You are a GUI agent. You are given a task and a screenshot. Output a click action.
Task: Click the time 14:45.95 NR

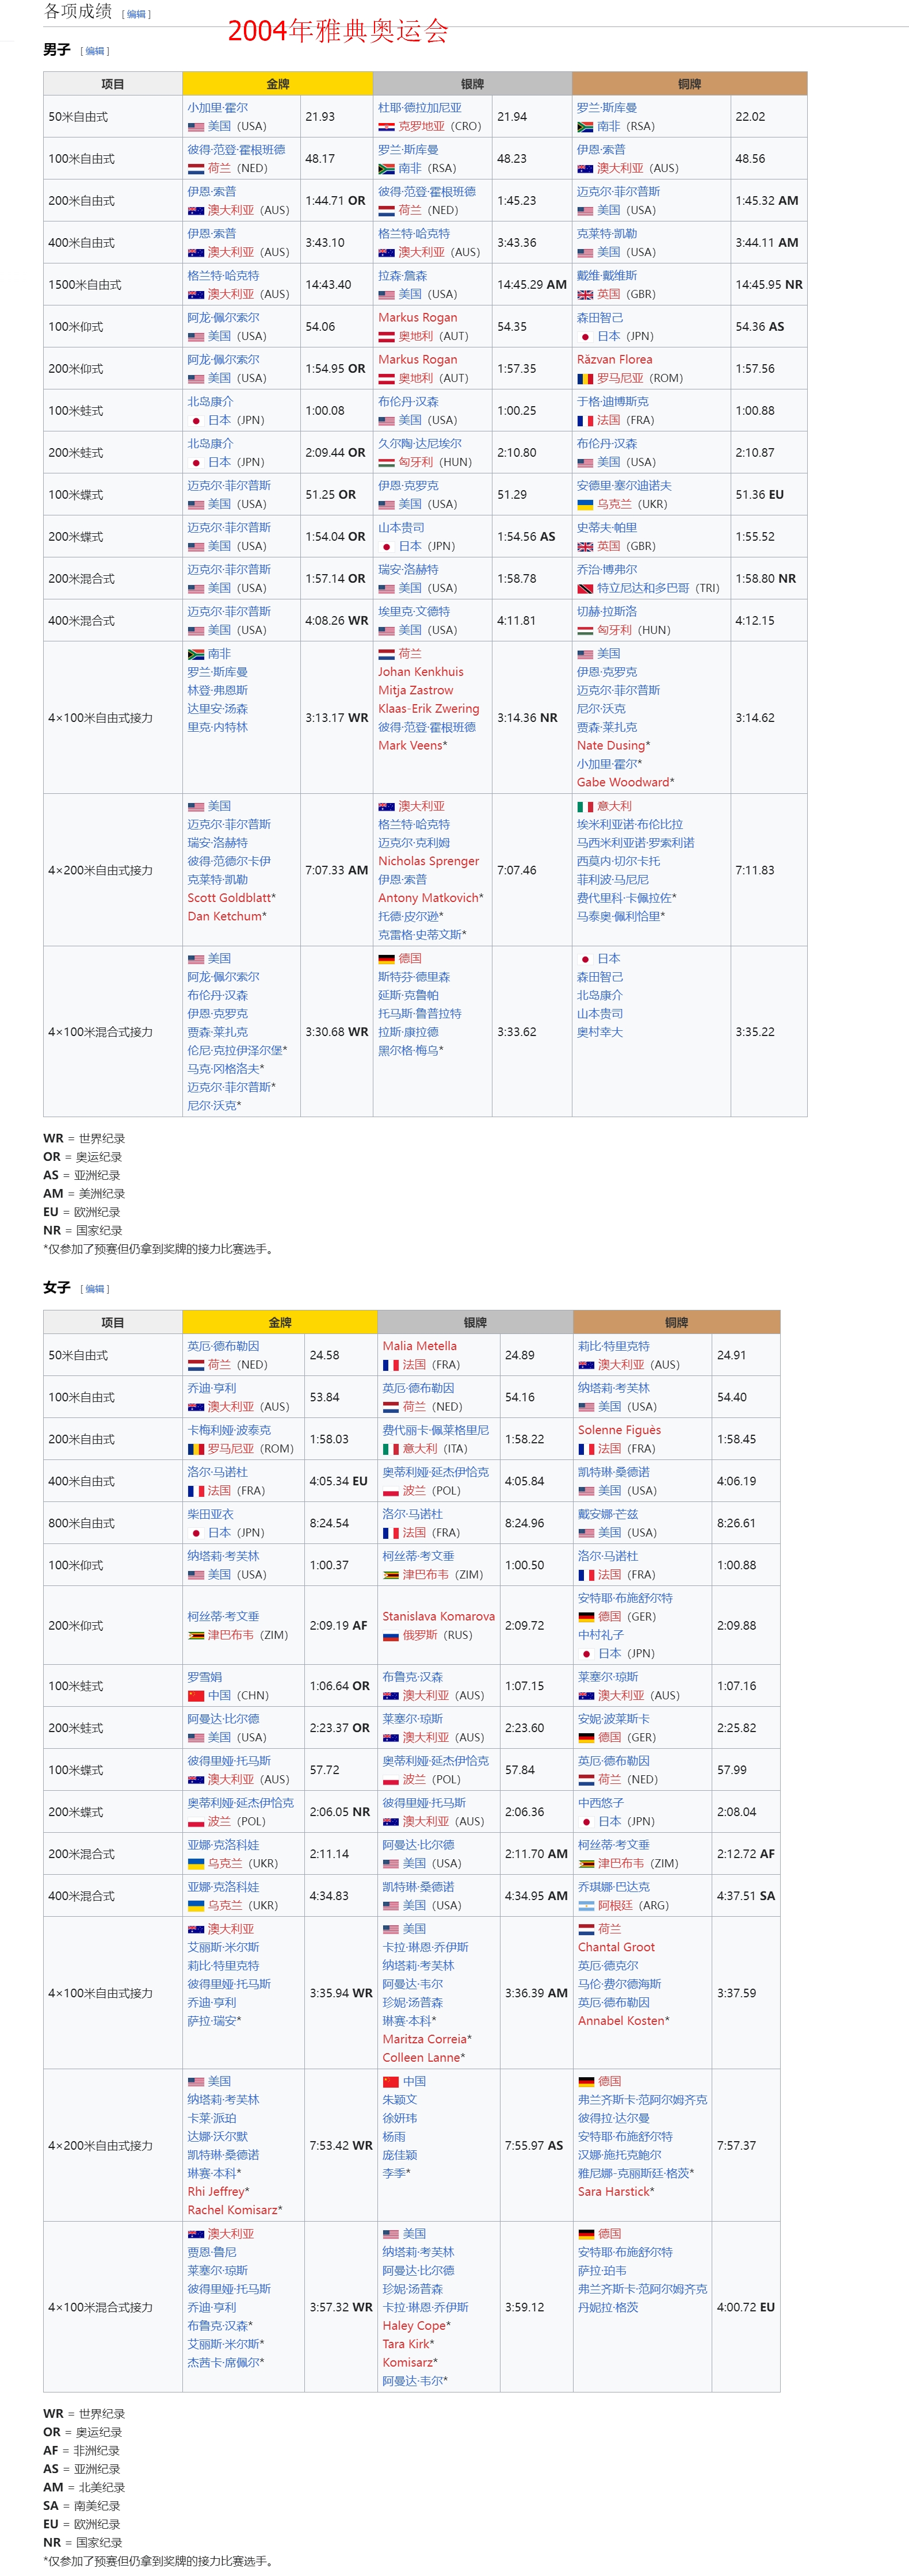[769, 285]
